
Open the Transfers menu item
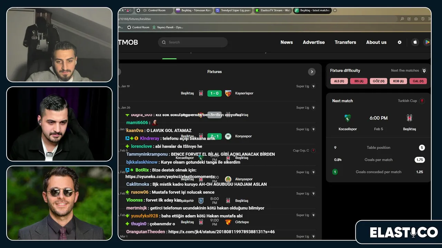[345, 42]
